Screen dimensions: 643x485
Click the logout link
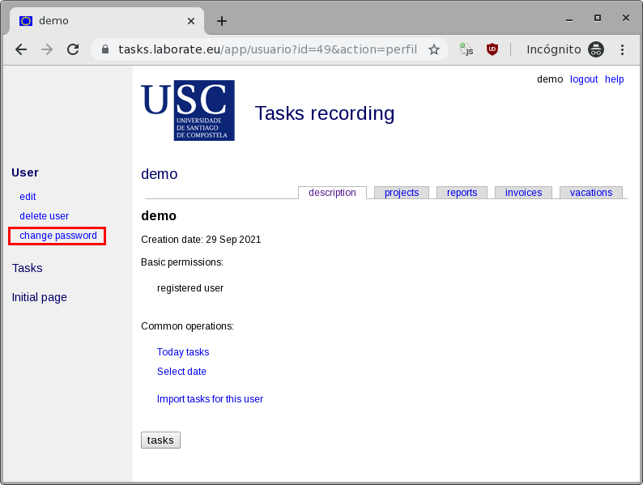pos(584,79)
